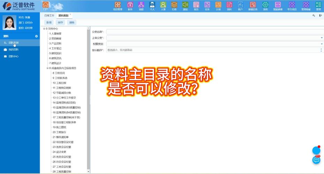Click the search magnifier icon in tab bar
Viewport: 324px width, 174px height.
point(314,15)
